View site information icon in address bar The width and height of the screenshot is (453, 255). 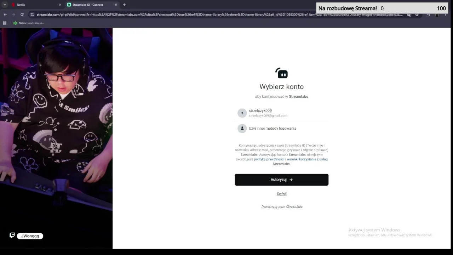point(32,15)
